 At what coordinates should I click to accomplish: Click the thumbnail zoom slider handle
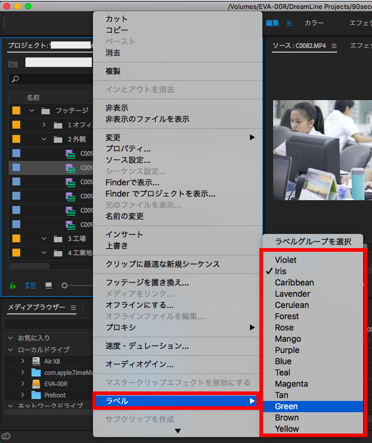pyautogui.click(x=65, y=285)
